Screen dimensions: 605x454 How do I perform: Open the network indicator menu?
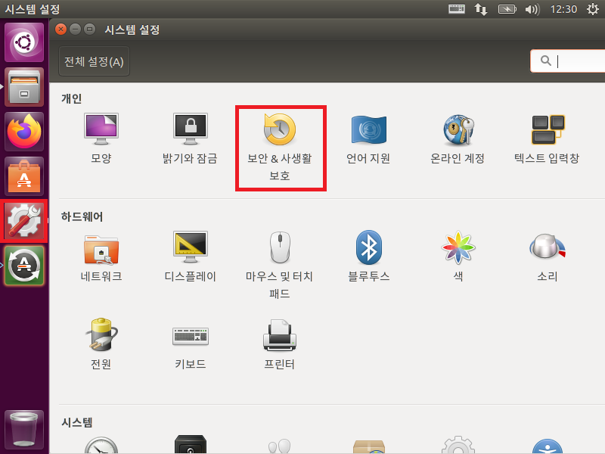point(481,9)
